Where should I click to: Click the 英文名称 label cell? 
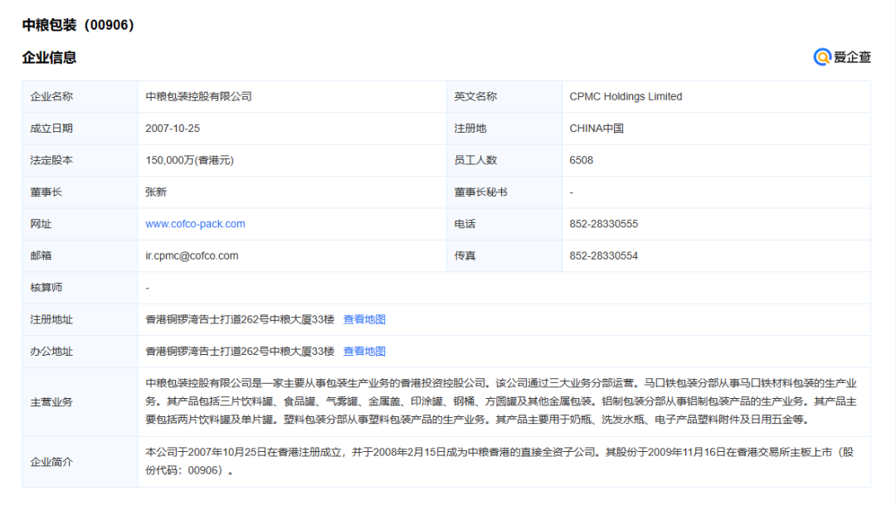[504, 96]
